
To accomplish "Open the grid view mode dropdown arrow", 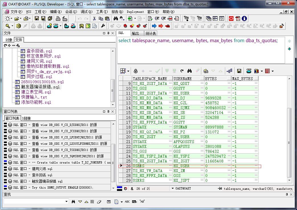I will coord(128,71).
